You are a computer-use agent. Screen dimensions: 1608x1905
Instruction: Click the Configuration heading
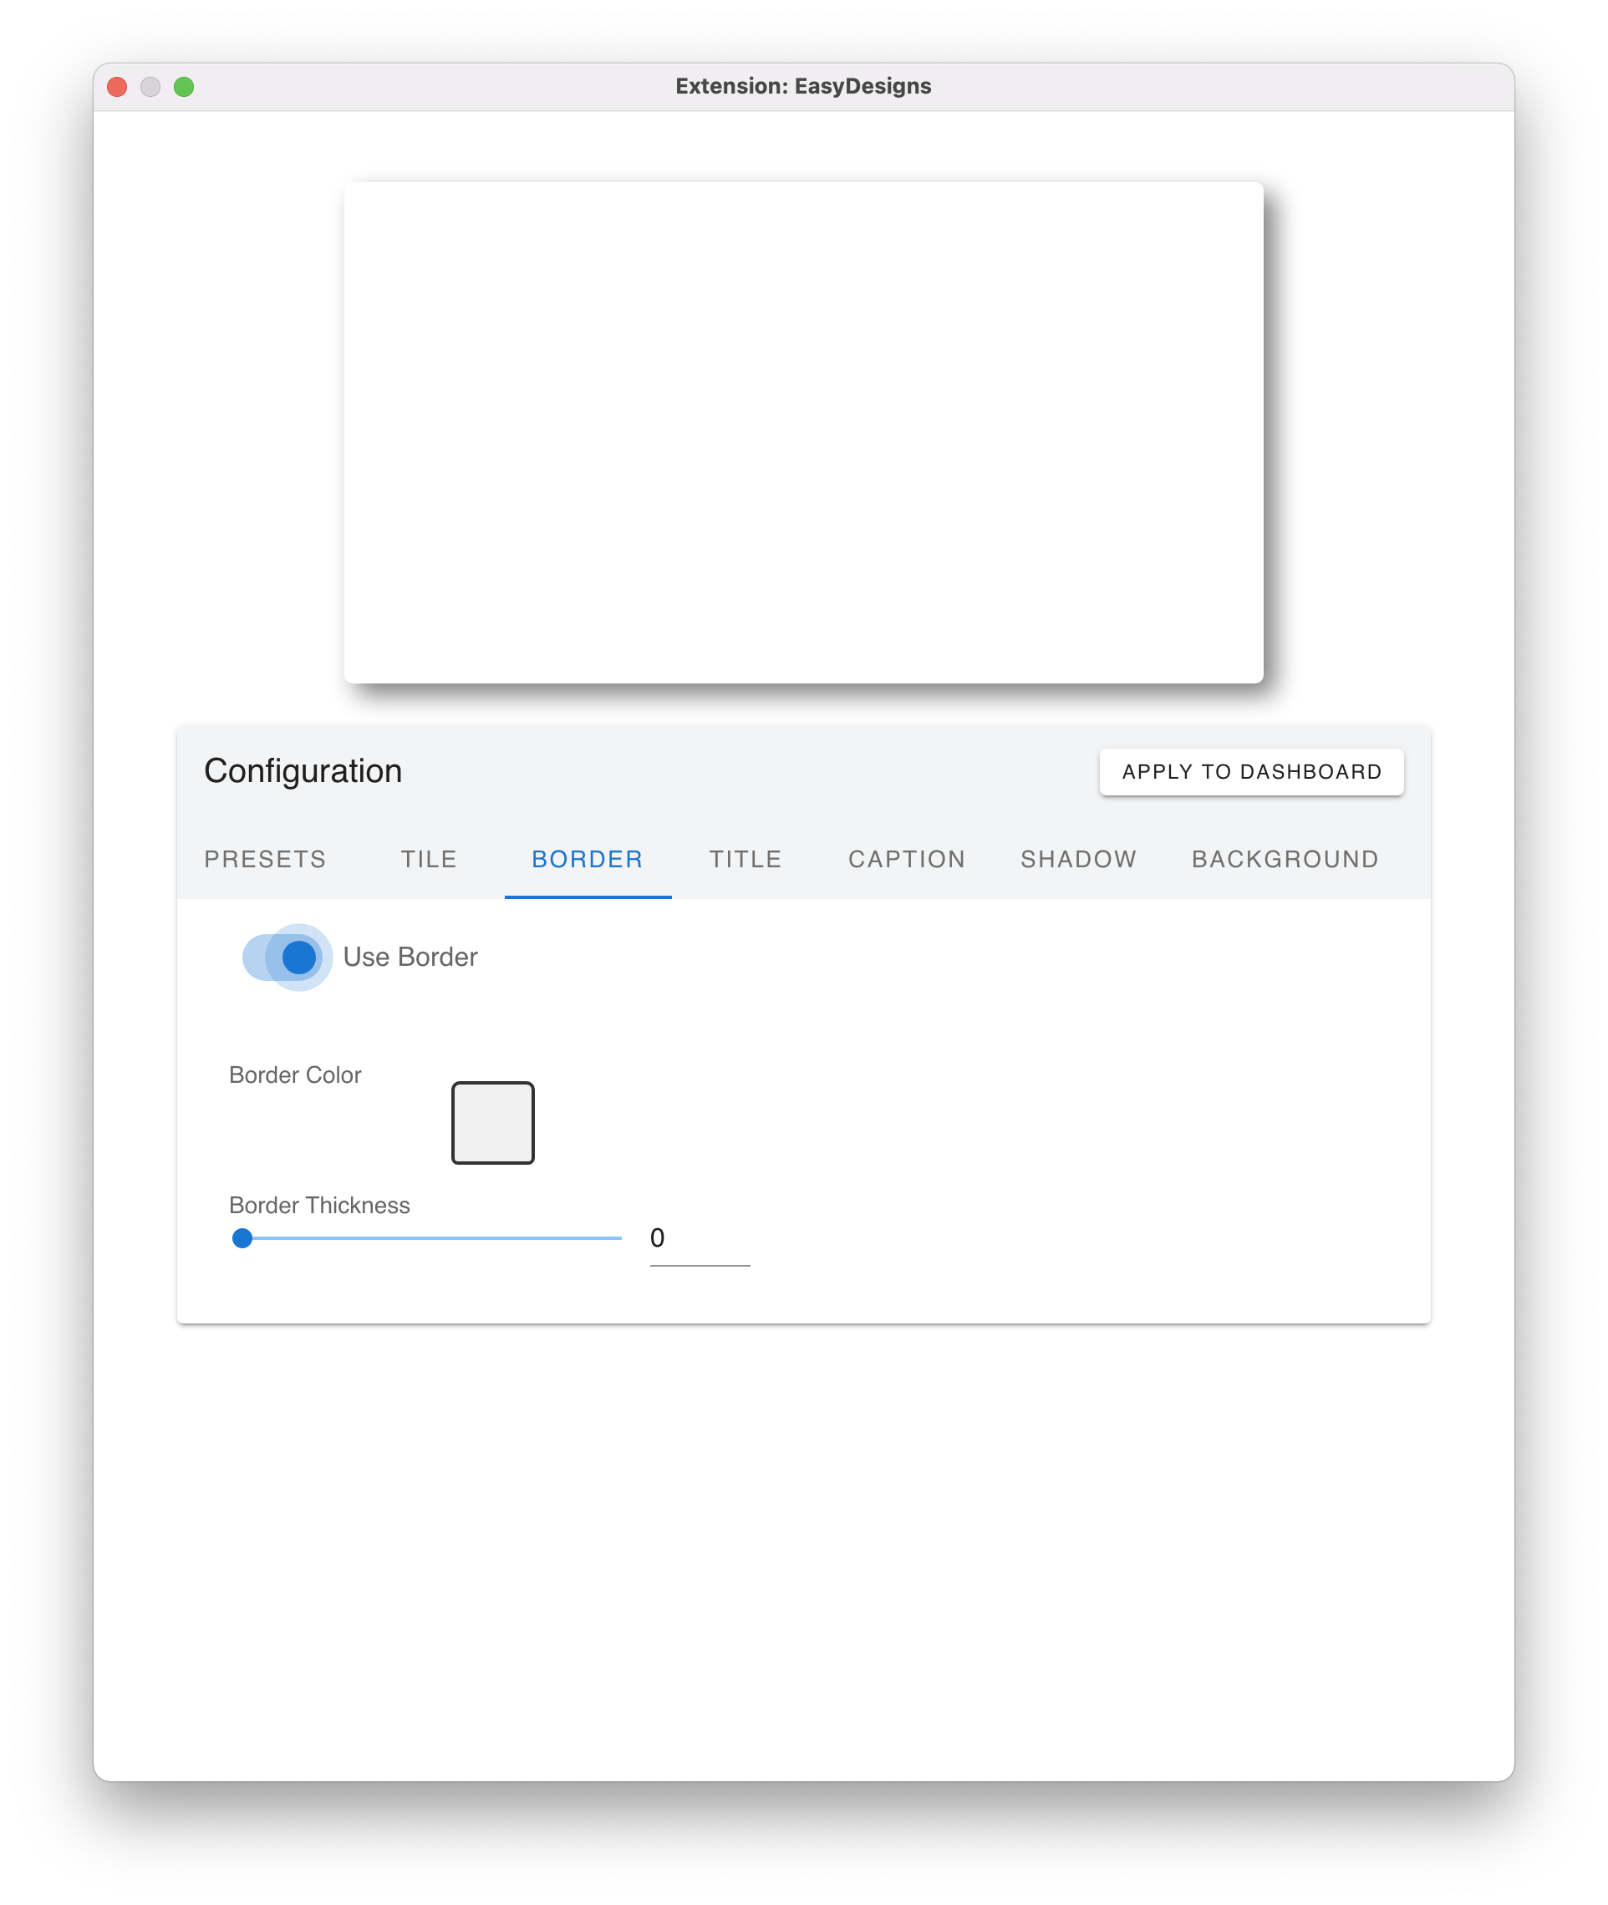point(303,771)
